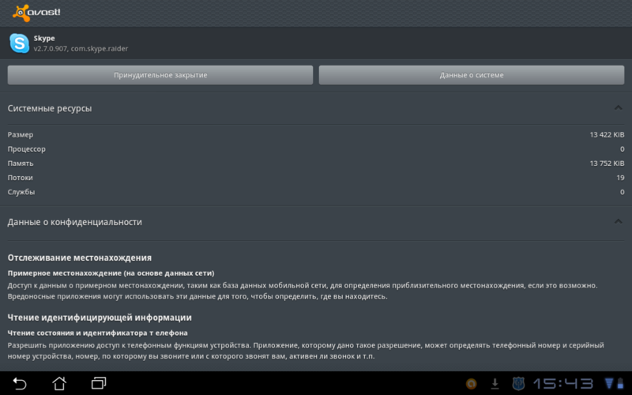Select the Память row label

coord(21,164)
